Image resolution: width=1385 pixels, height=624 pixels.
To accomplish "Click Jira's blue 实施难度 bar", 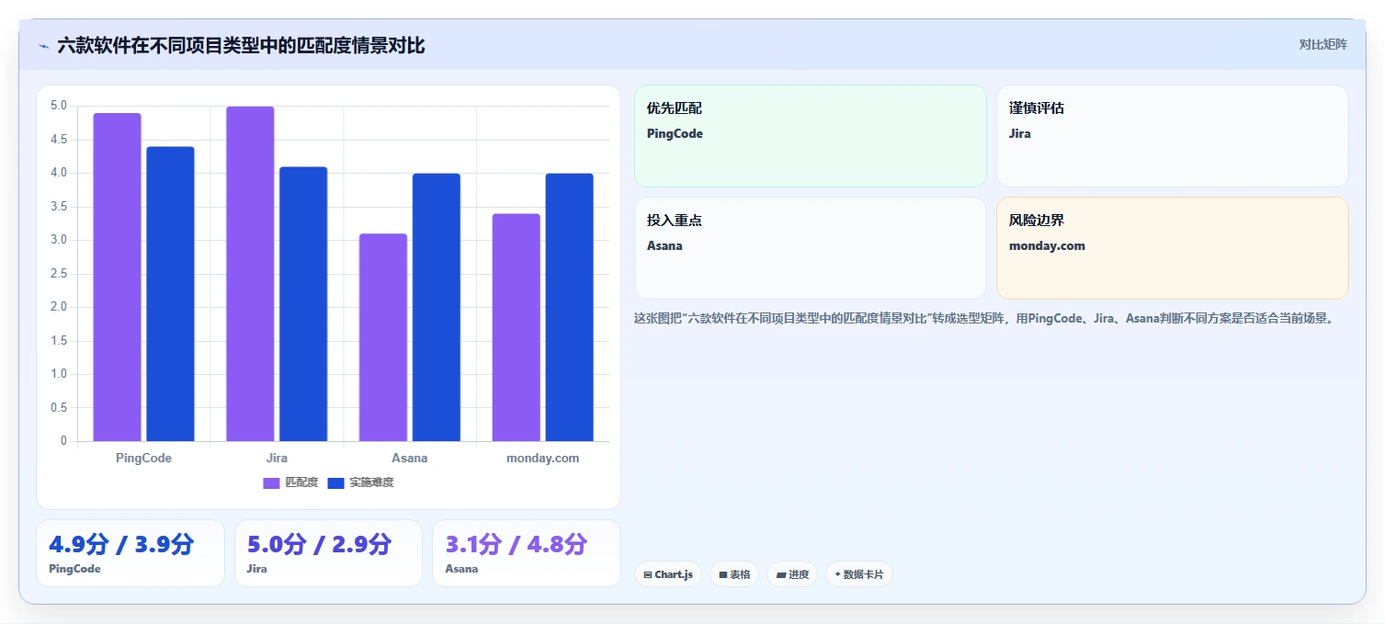I will [x=303, y=304].
